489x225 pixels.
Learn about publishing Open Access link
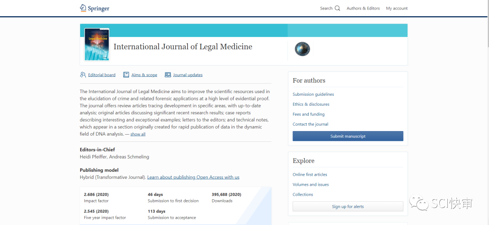pos(193,177)
